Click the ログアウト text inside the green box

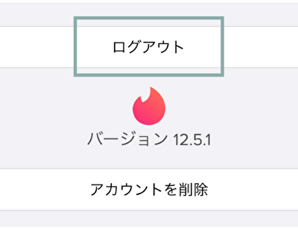coord(149,47)
